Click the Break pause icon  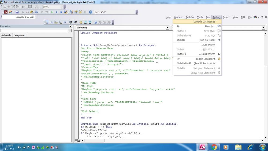[x=57, y=12]
